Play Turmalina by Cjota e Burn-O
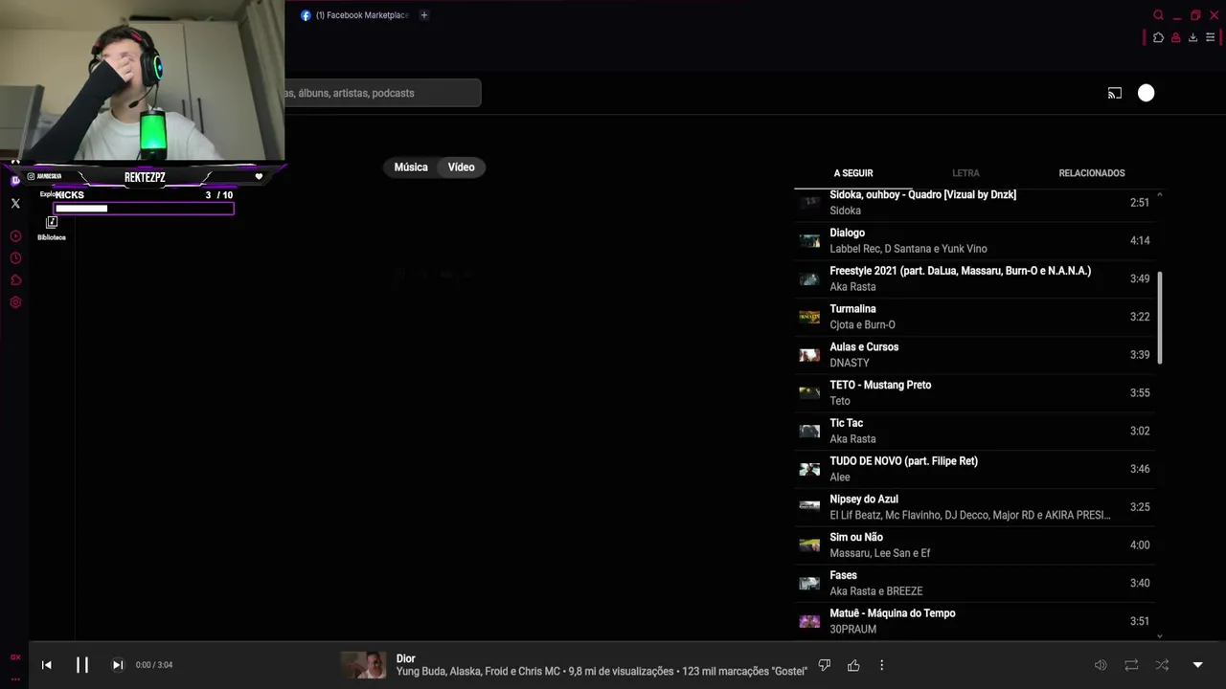 974,317
